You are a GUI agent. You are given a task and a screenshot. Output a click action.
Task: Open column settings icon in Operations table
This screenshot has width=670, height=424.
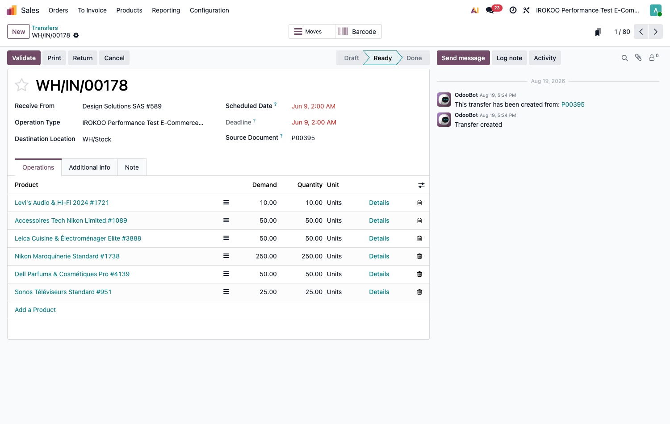click(x=421, y=185)
